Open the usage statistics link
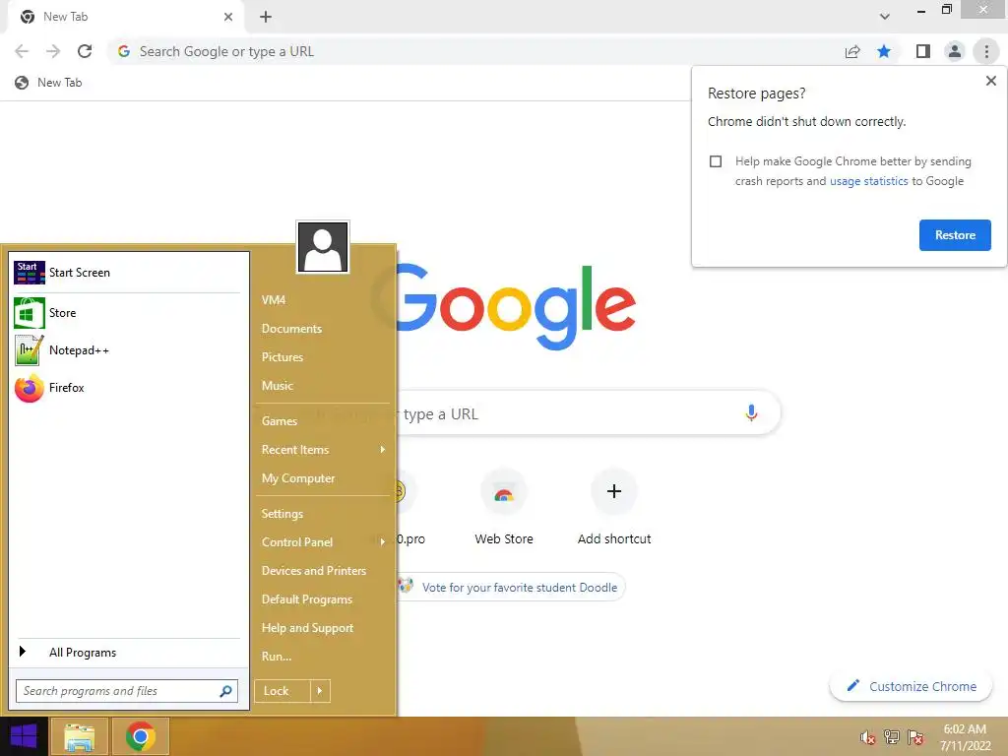1008x756 pixels. (x=868, y=181)
